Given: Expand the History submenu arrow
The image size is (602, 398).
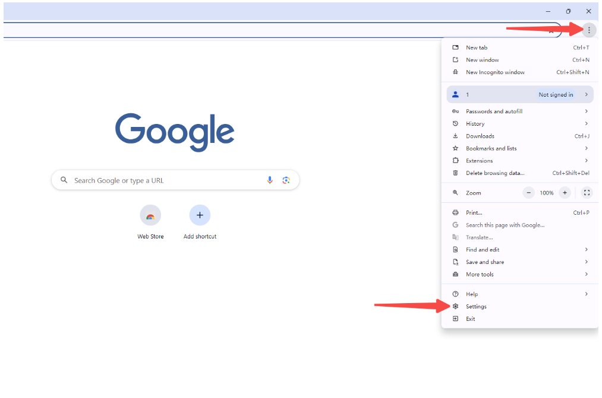Looking at the screenshot, I should pyautogui.click(x=587, y=123).
